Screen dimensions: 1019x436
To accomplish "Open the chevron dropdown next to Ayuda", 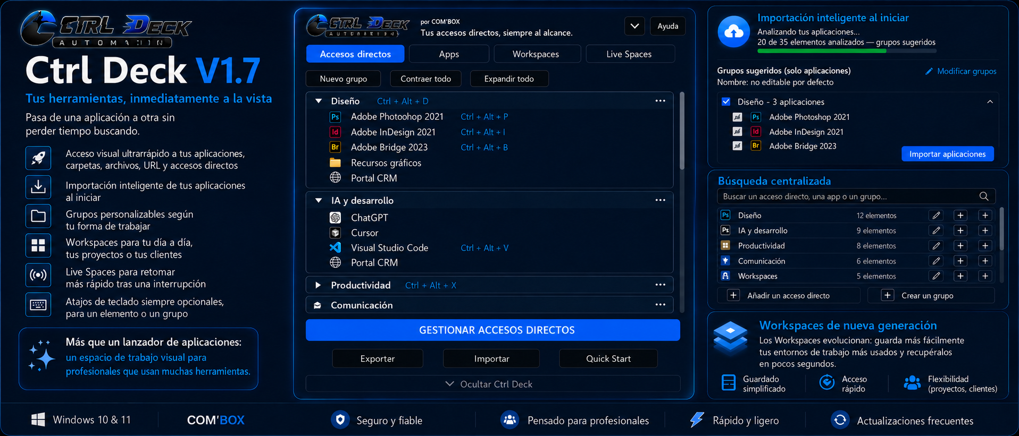I will pos(634,26).
